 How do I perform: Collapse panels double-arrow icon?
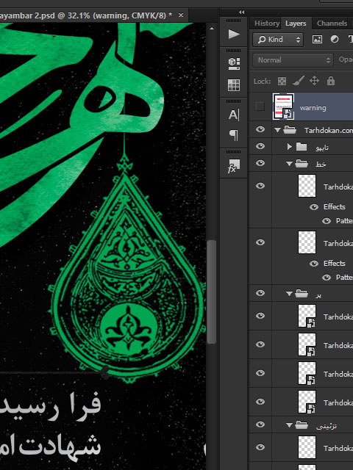[242, 12]
